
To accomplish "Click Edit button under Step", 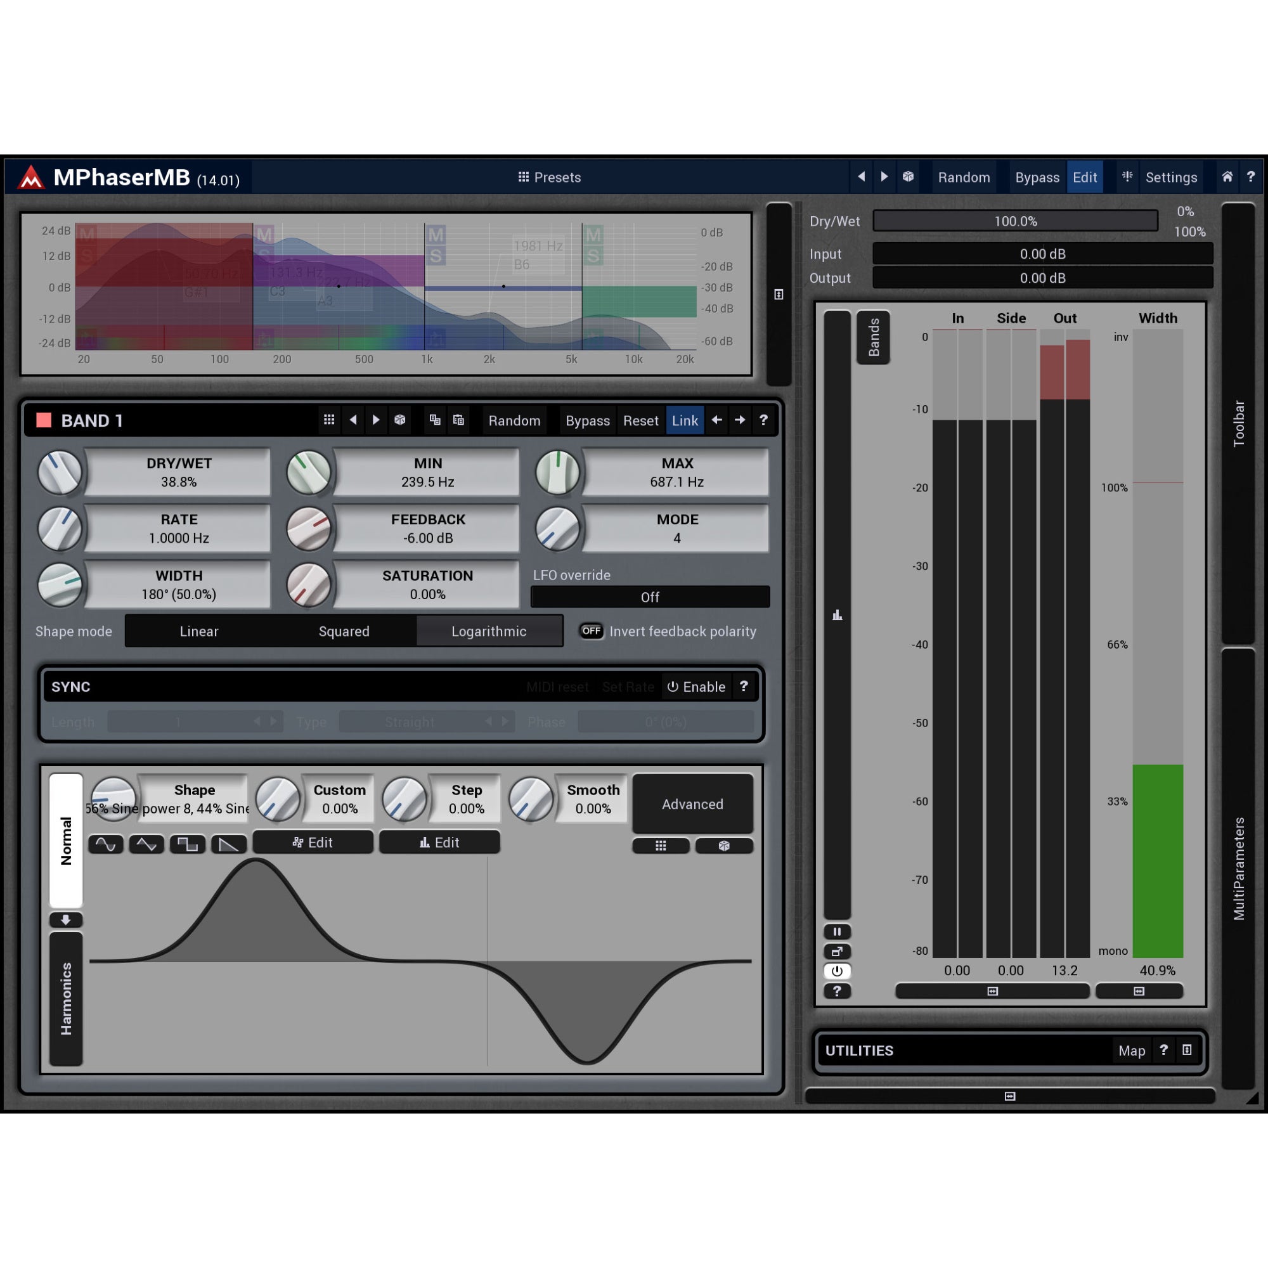I will pyautogui.click(x=440, y=842).
